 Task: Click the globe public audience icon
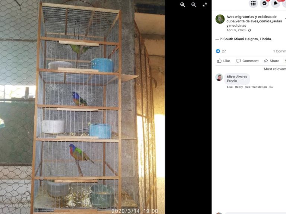pos(250,30)
